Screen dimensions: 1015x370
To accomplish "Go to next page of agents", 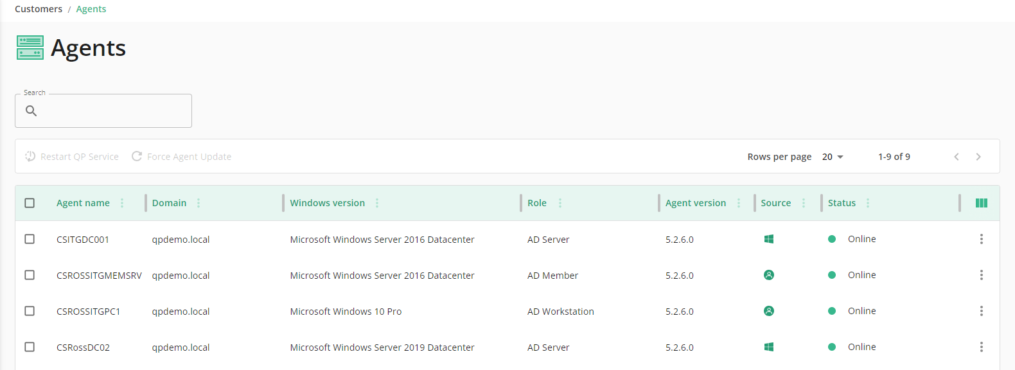I will [x=978, y=157].
